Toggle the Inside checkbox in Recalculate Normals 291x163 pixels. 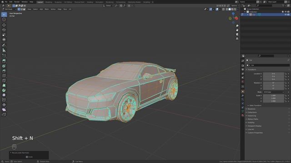pos(27,157)
